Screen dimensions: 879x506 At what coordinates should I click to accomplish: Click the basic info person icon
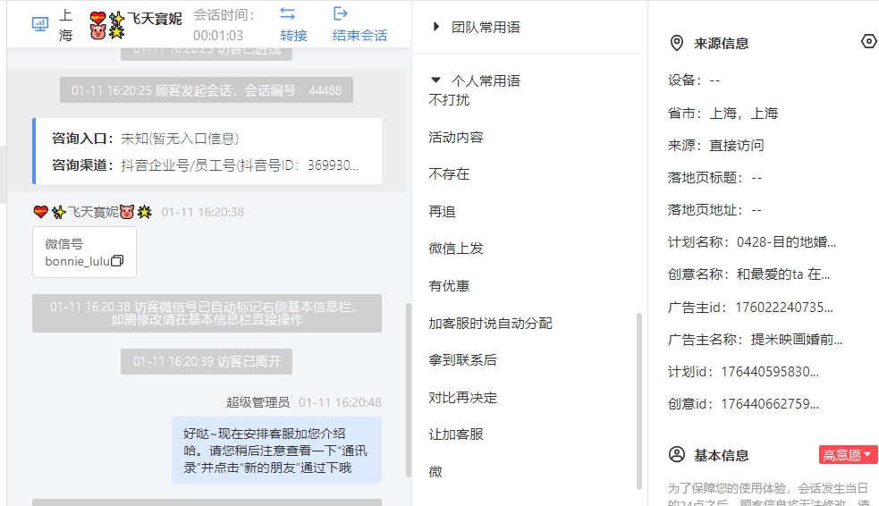click(x=677, y=454)
